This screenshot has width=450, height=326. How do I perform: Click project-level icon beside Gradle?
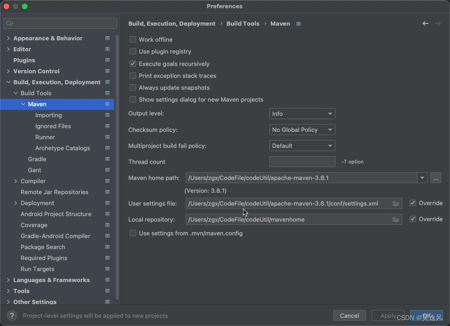pyautogui.click(x=107, y=159)
